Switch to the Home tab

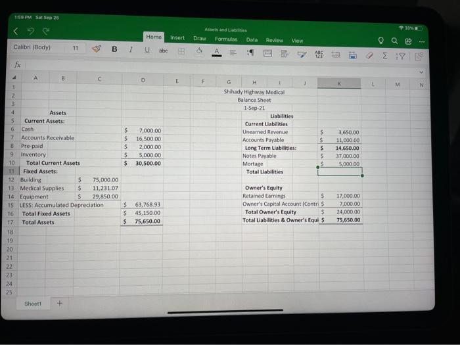click(x=154, y=37)
